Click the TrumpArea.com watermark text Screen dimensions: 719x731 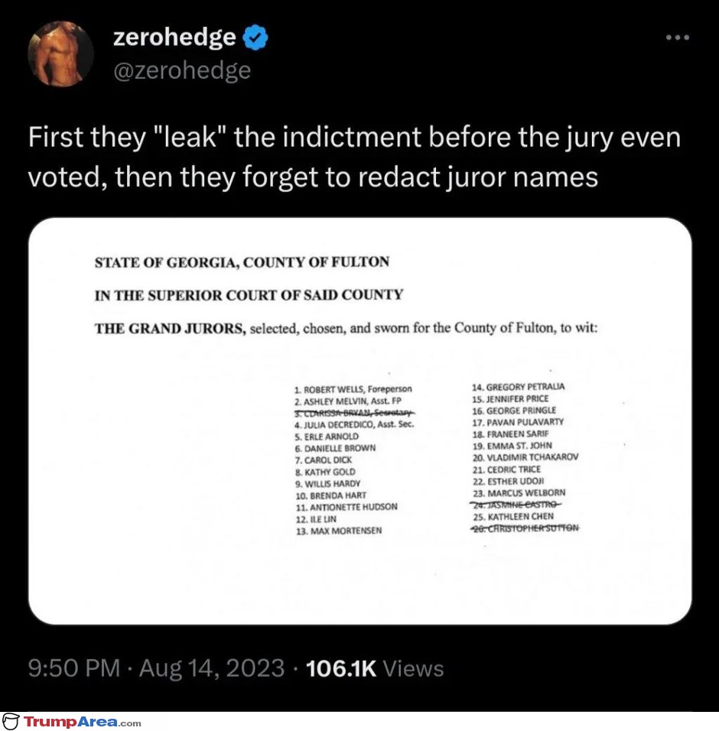click(82, 722)
